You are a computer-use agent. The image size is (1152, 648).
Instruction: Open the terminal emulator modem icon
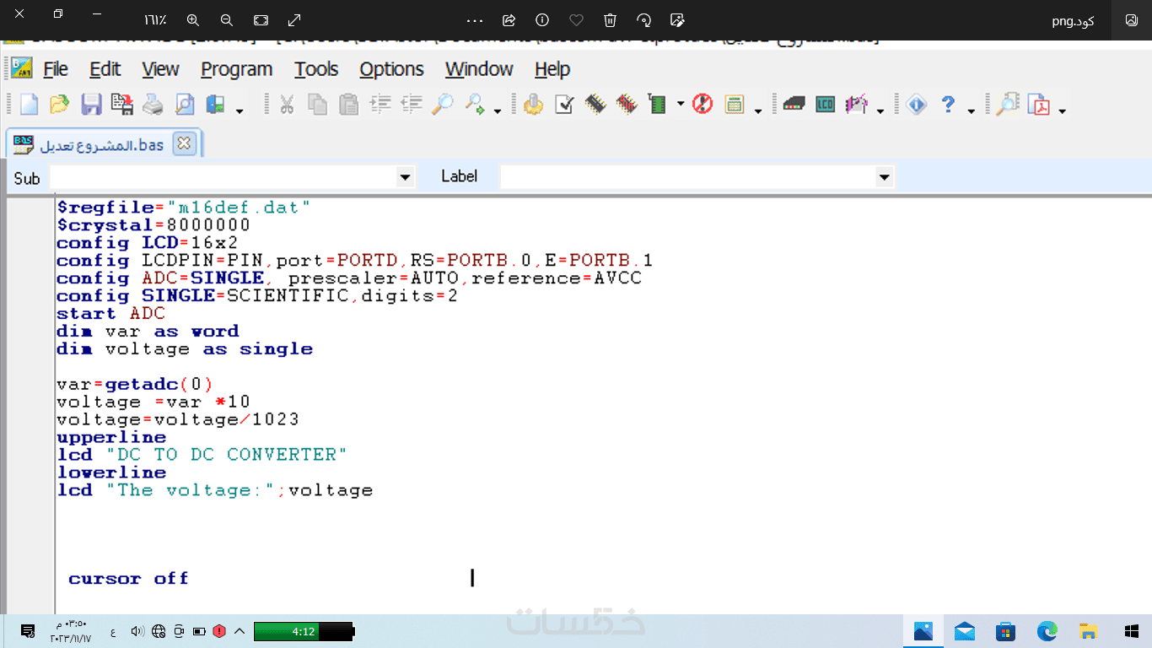794,105
